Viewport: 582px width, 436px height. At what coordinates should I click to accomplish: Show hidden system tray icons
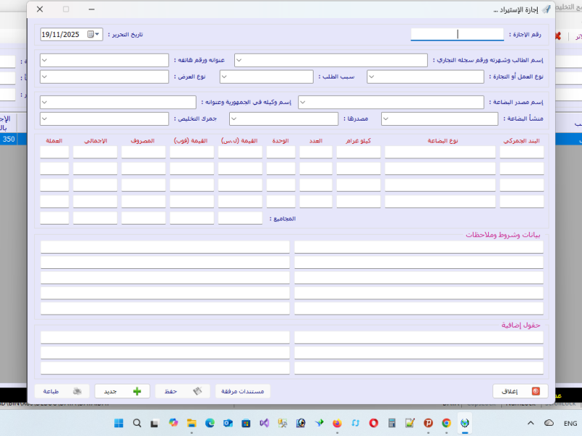(x=531, y=423)
